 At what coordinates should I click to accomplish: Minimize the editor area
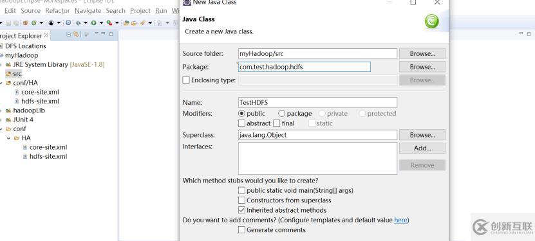[521, 33]
